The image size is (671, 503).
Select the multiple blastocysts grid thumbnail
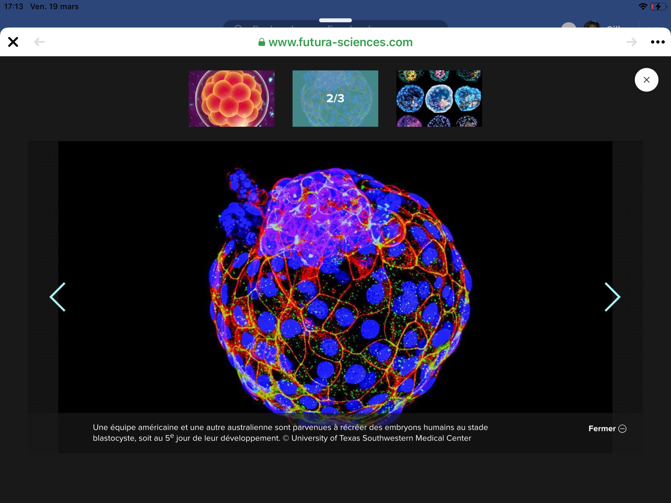coord(439,98)
